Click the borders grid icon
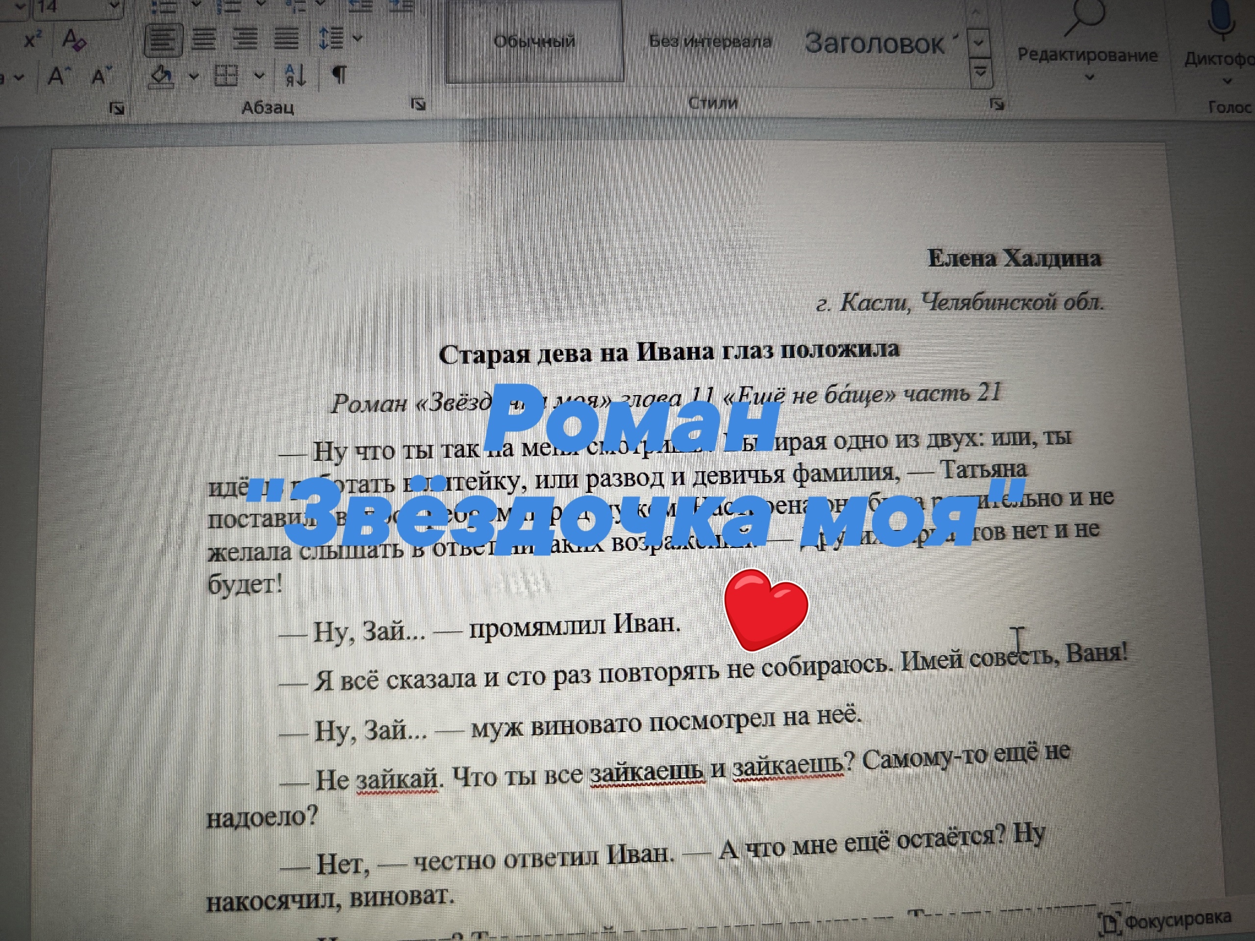1255x941 pixels. (x=226, y=75)
